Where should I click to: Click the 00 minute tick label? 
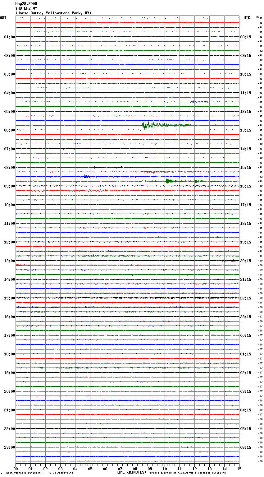click(x=16, y=469)
